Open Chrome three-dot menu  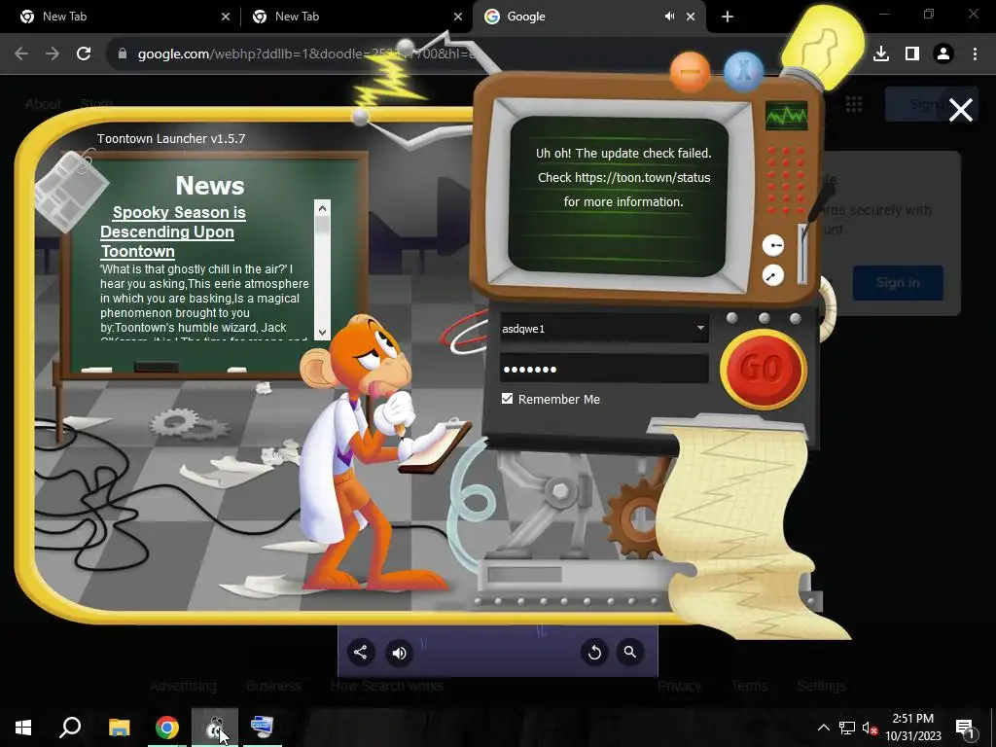[x=975, y=53]
